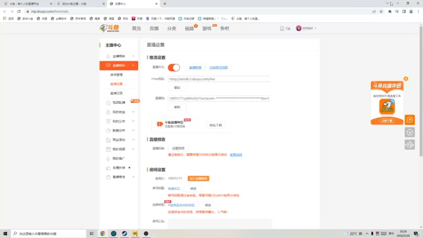Viewport: 423px width, 238px height.
Task: Click the 我的收益 money-bag icon
Action: (x=108, y=112)
